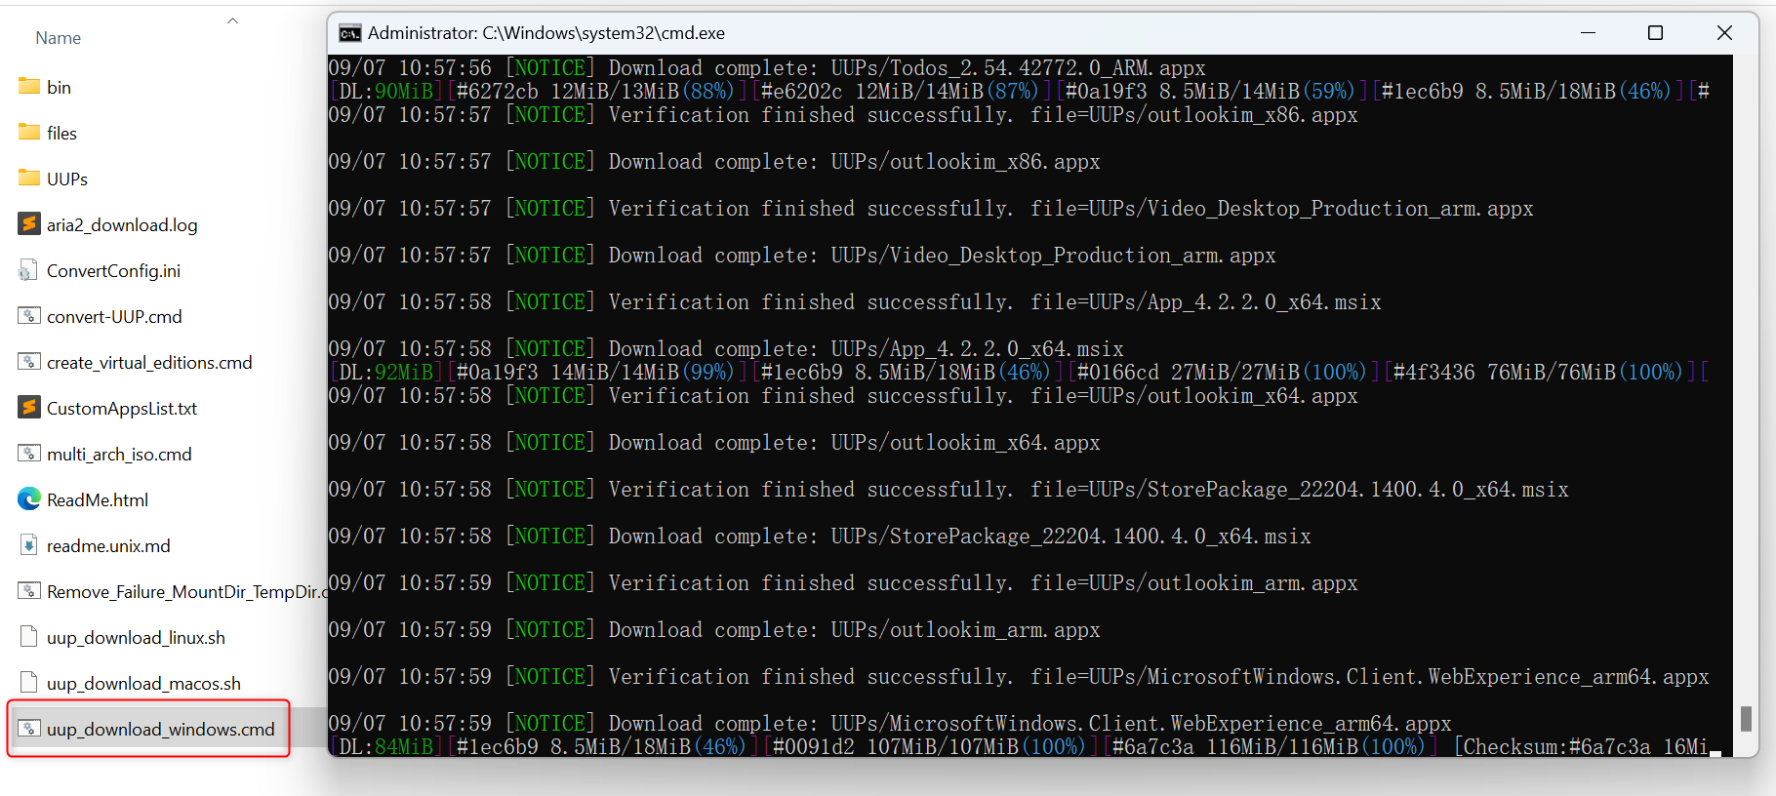Select create_virtual_editions.cmd file

click(149, 363)
